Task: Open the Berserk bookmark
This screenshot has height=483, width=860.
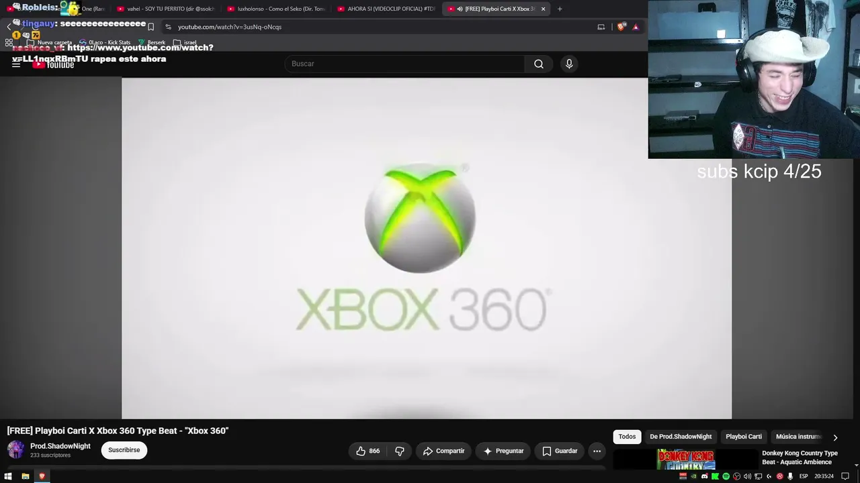Action: coord(152,42)
